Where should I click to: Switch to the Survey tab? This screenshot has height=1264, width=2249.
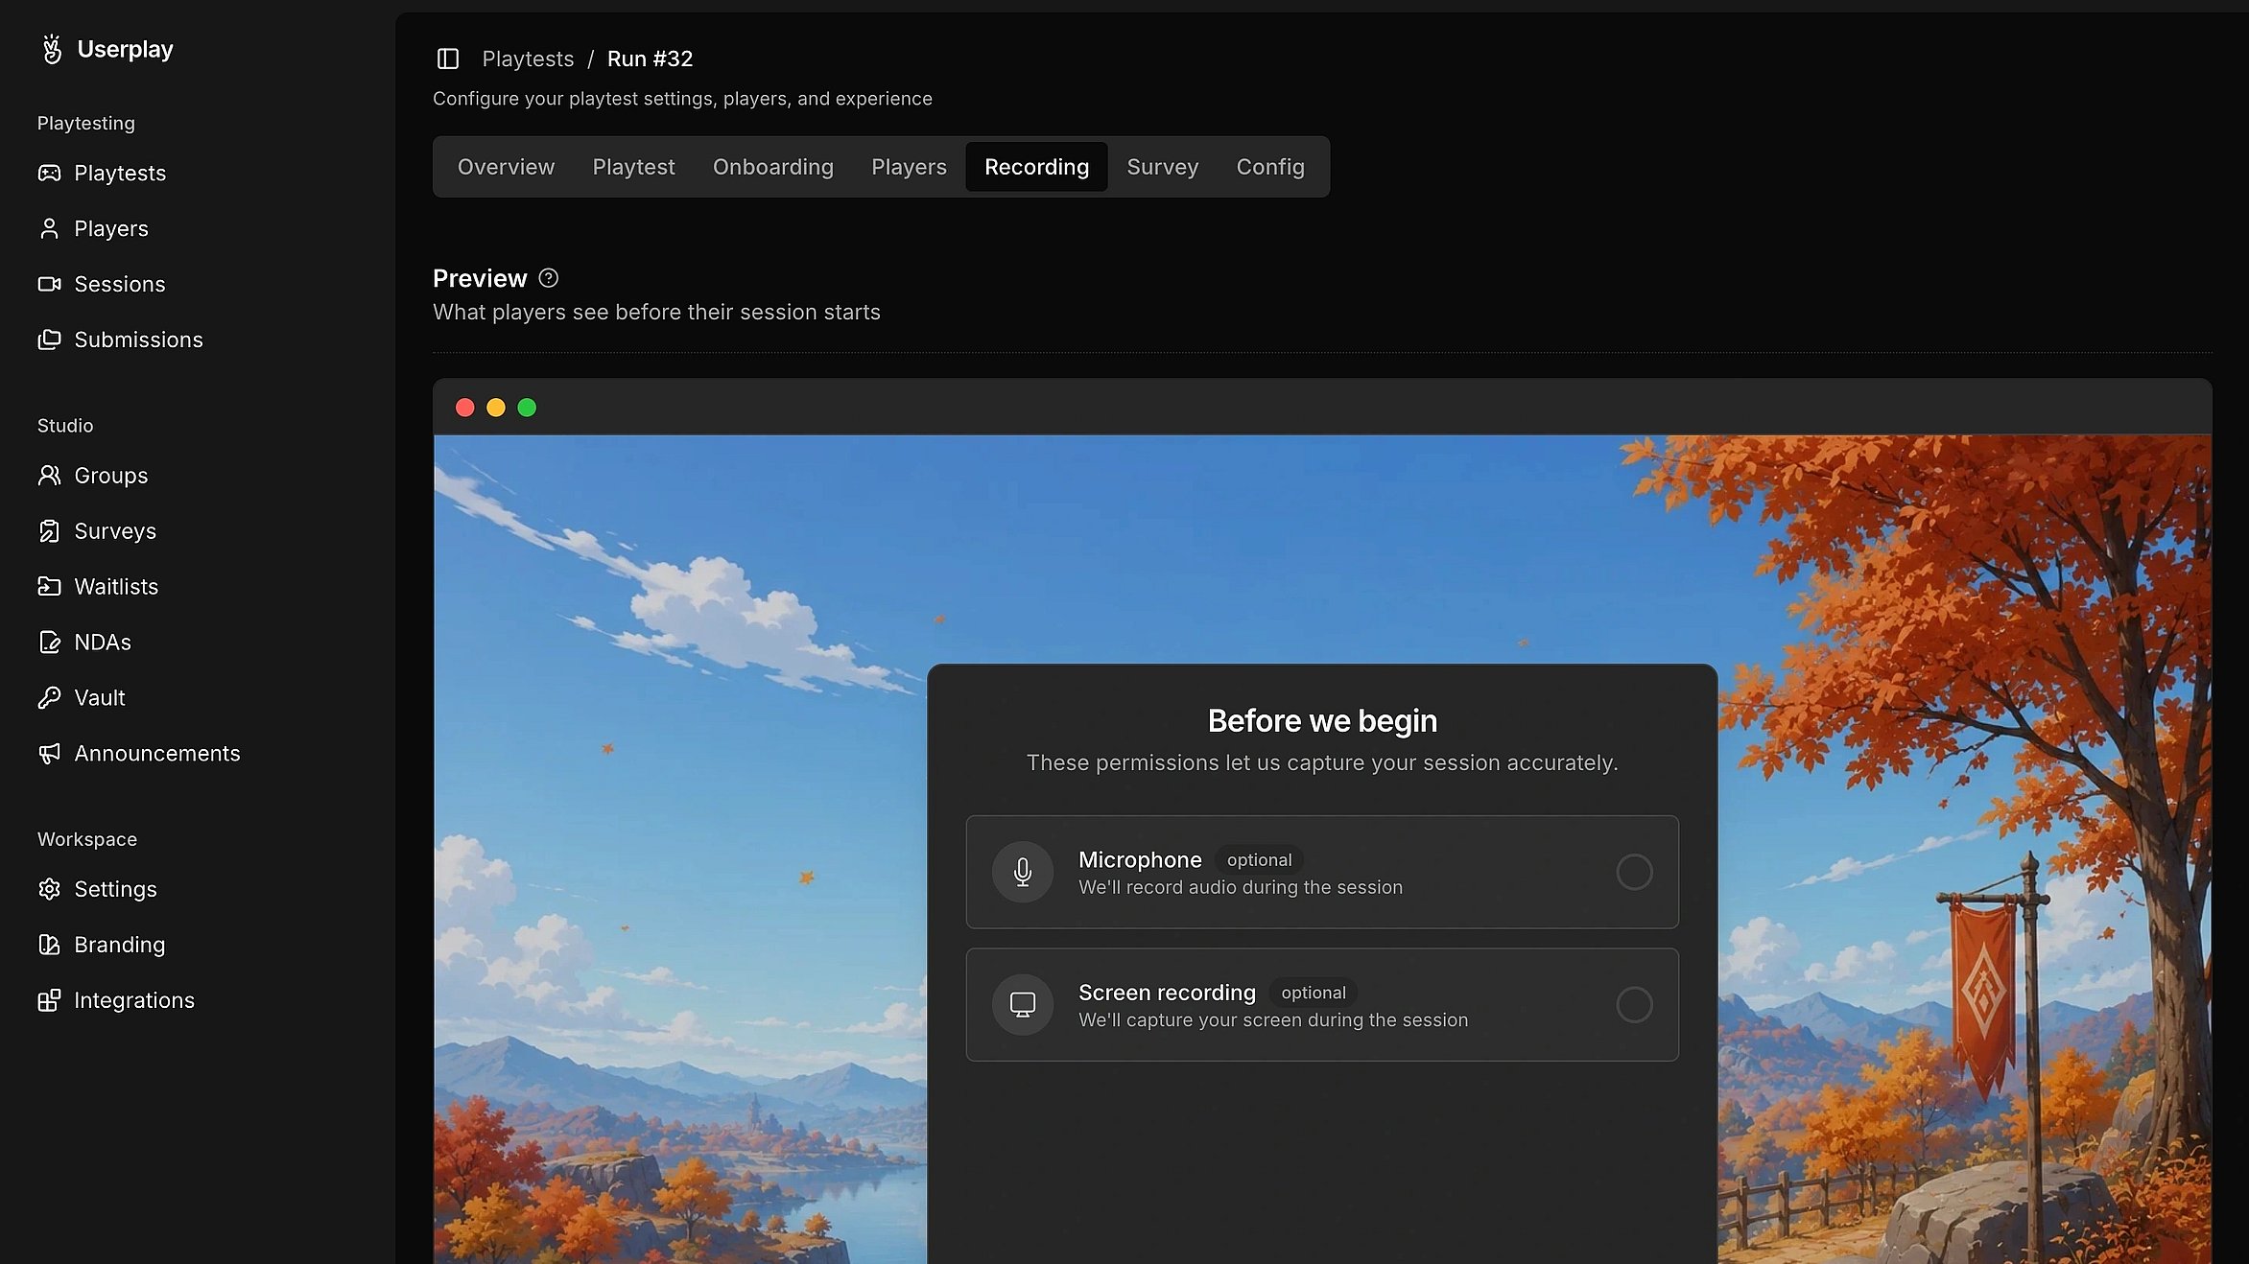[1162, 167]
